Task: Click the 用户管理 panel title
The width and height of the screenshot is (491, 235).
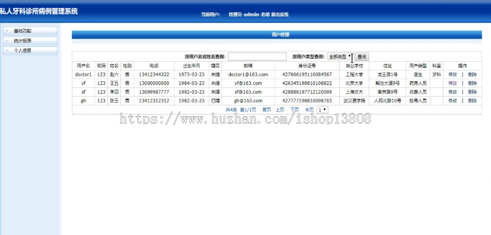Action: click(x=280, y=35)
